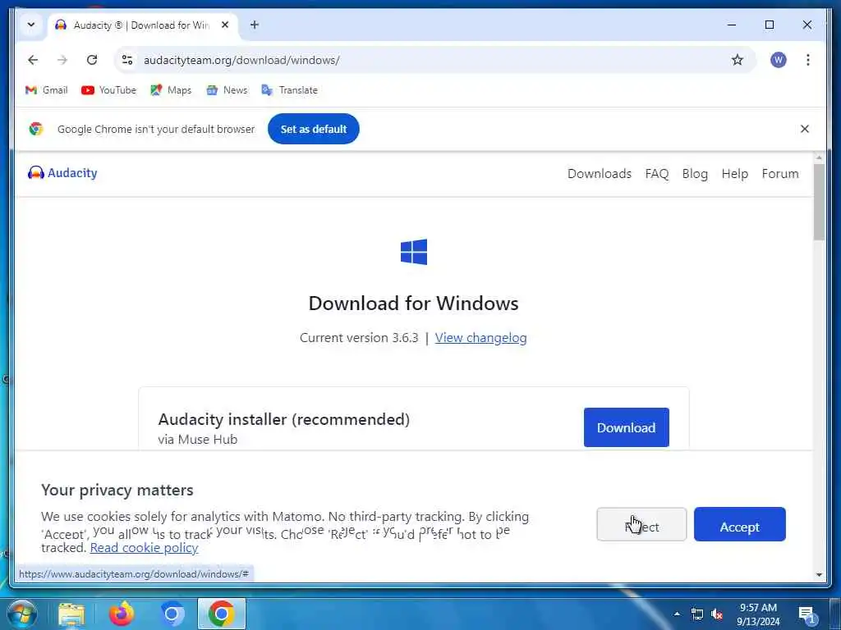The image size is (841, 630).
Task: Click the browser forward arrow
Action: [x=62, y=60]
